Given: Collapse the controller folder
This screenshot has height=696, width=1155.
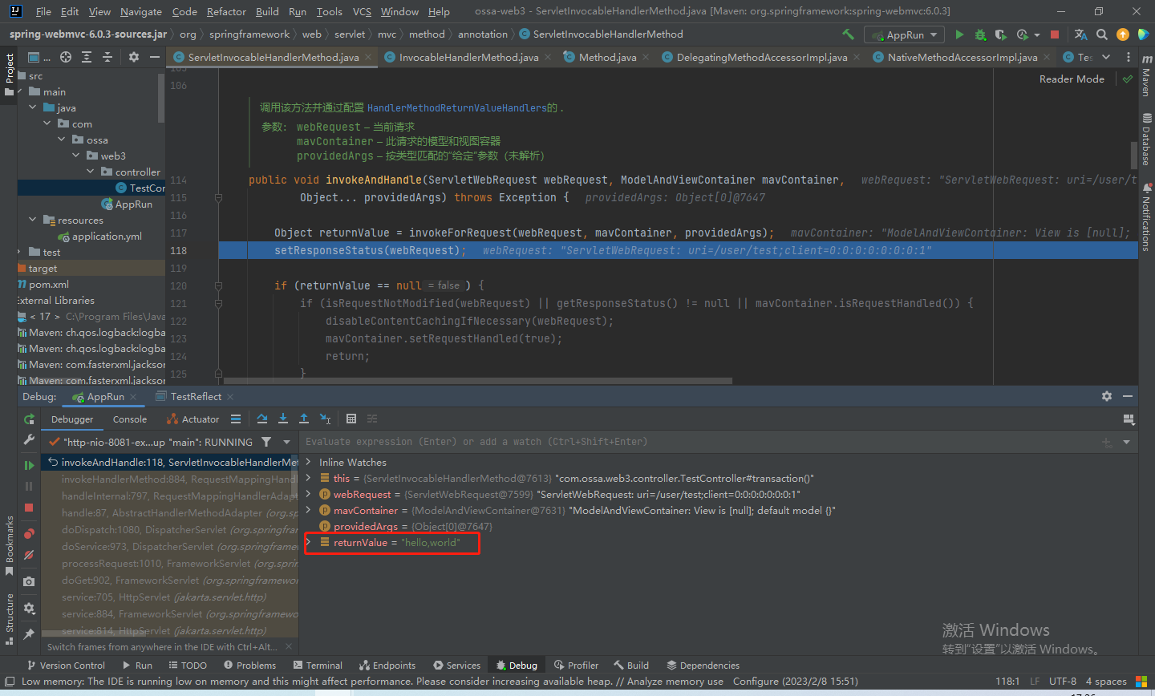Looking at the screenshot, I should [91, 172].
